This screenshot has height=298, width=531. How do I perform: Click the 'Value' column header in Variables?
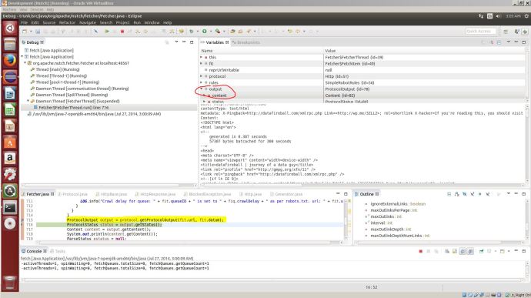coord(424,51)
